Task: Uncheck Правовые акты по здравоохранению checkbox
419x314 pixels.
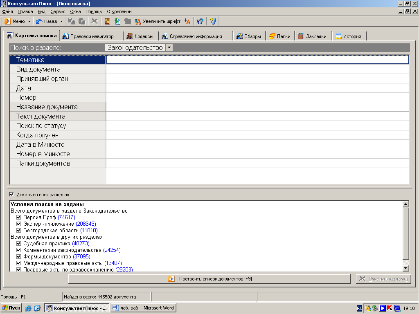Action: point(18,269)
